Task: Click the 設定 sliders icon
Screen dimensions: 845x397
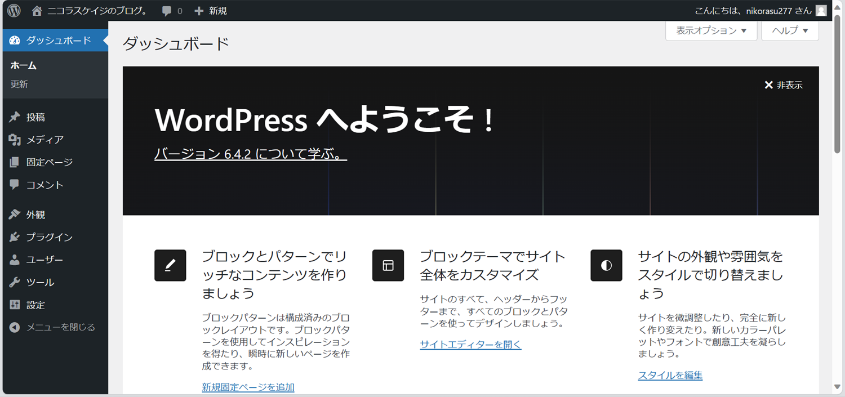Action: (15, 305)
